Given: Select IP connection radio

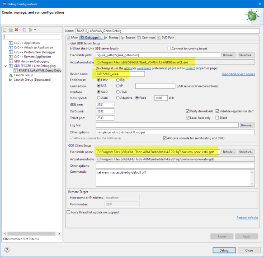Looking at the screenshot, I should pos(118,86).
